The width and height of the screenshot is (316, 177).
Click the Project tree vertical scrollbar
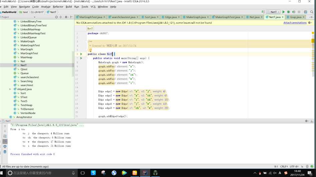[73, 64]
